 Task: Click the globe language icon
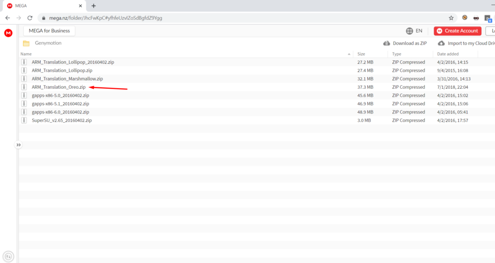[x=409, y=31]
